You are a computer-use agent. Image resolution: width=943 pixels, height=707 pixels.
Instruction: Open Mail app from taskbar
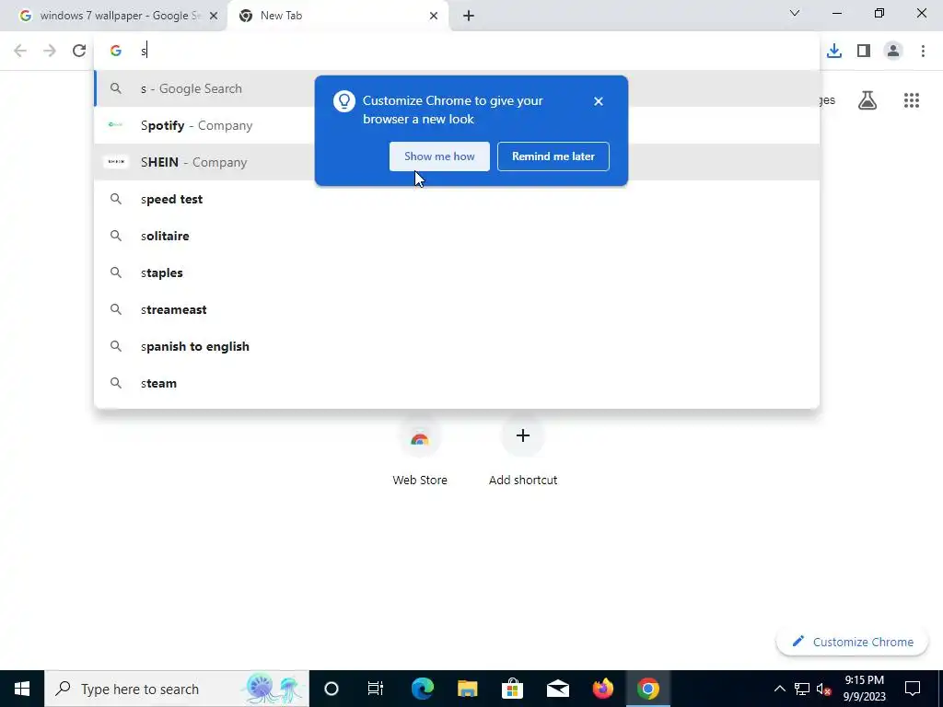pos(557,689)
